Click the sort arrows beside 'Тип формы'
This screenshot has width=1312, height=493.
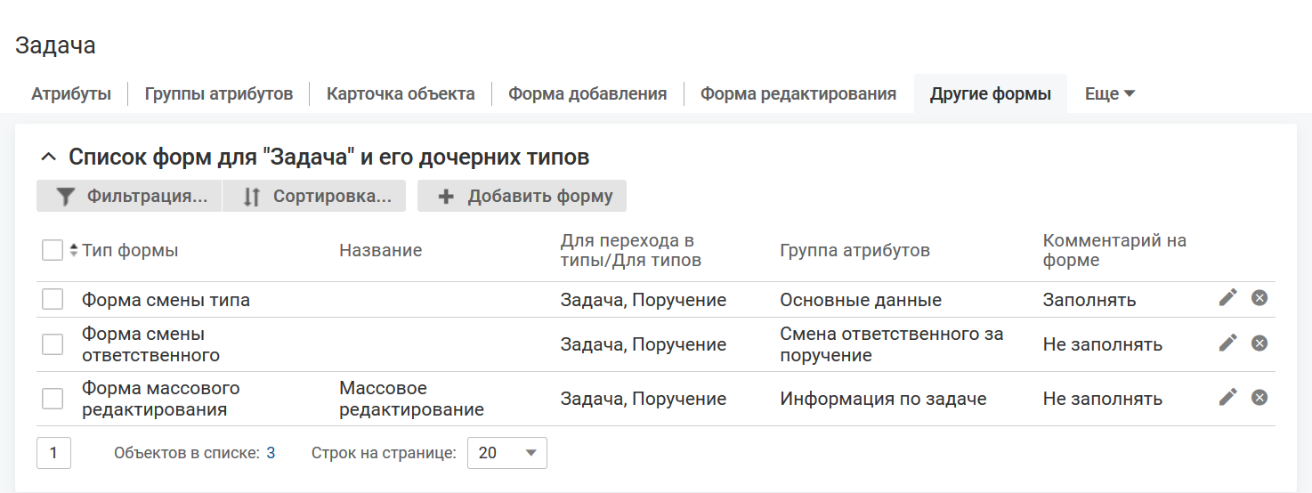tap(74, 251)
